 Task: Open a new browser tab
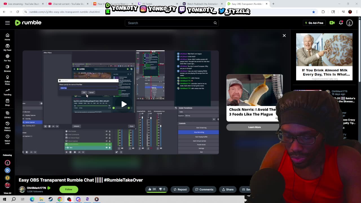[273, 4]
